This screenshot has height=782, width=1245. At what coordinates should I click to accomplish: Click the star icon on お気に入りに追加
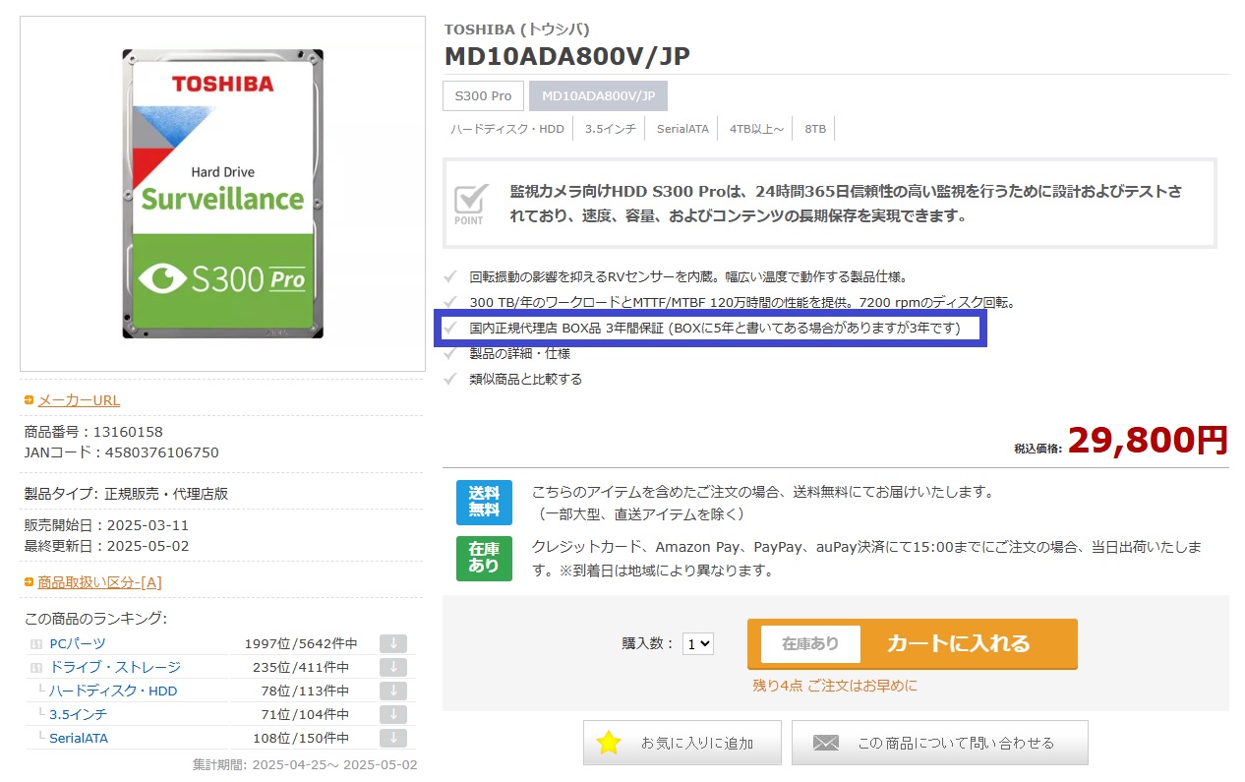pyautogui.click(x=609, y=743)
